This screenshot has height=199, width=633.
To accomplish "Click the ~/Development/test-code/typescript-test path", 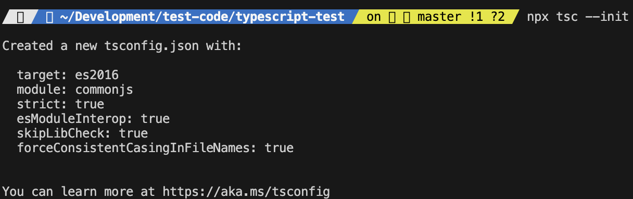I will [202, 17].
